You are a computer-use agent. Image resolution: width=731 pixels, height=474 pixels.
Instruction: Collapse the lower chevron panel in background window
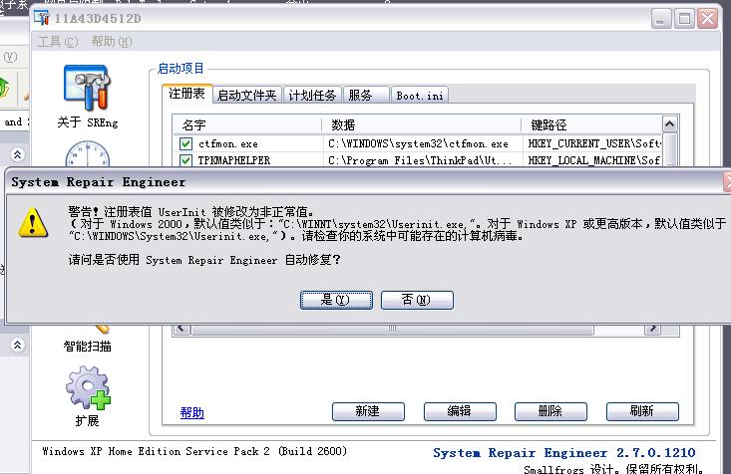17,345
